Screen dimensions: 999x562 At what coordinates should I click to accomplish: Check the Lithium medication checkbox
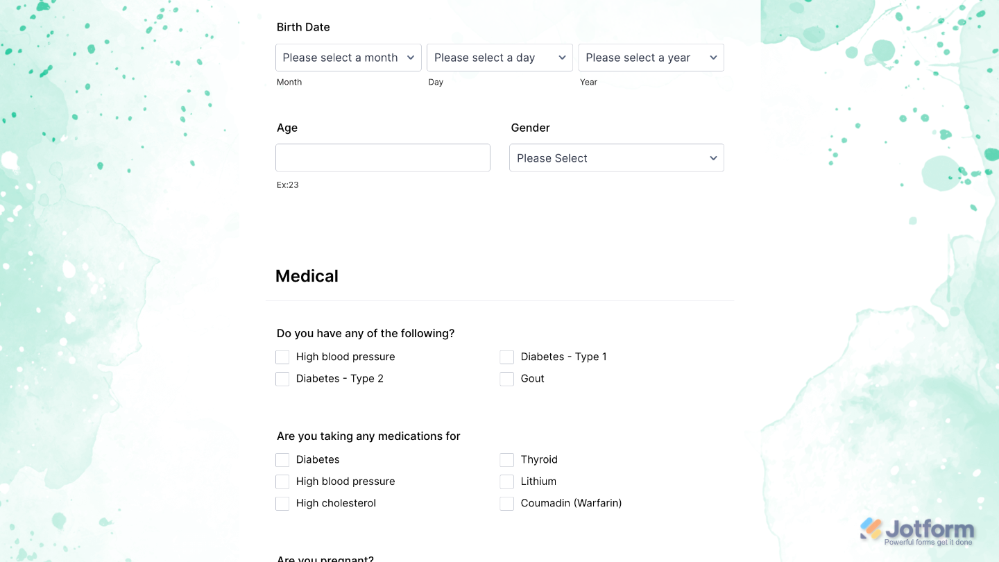[x=506, y=482]
